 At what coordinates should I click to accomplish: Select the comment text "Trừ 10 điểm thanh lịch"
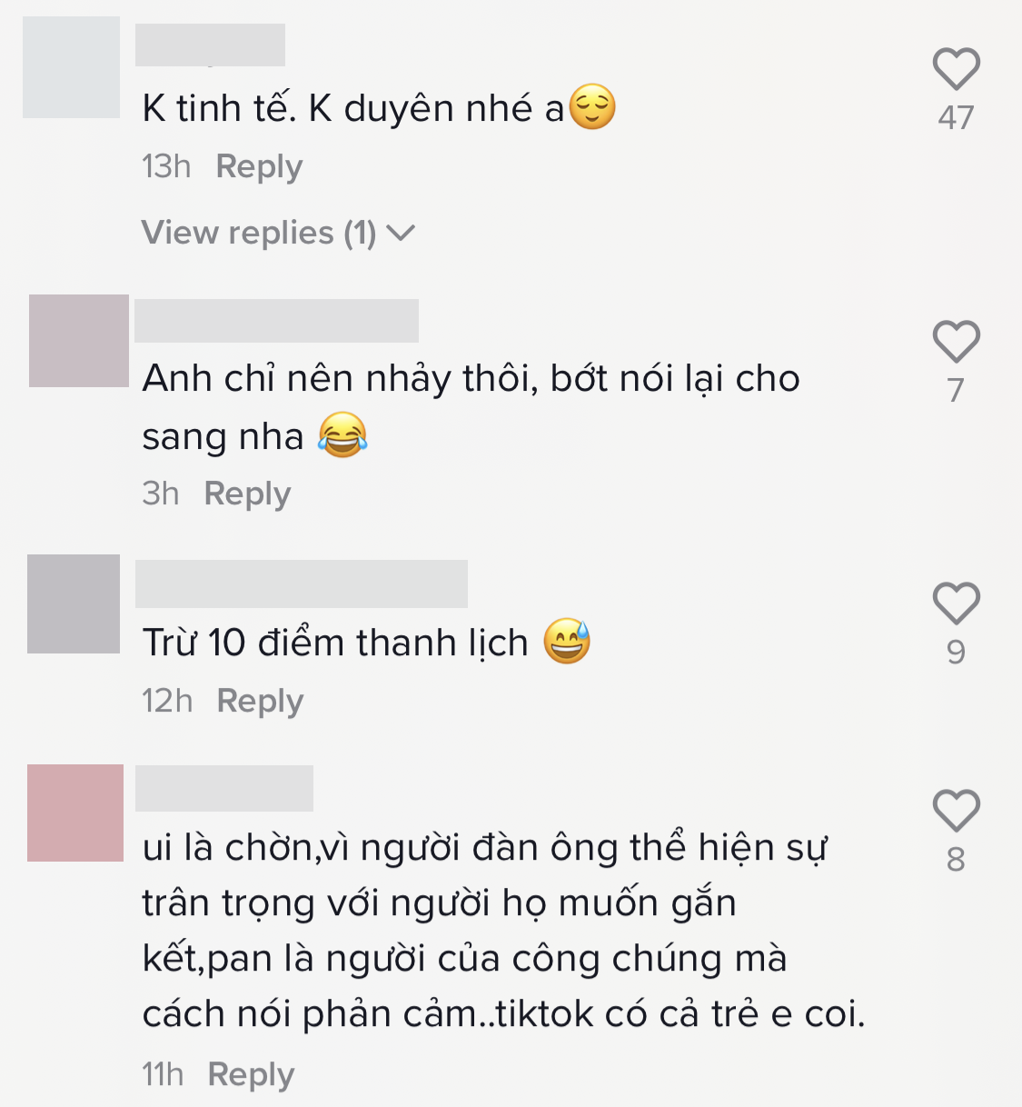[x=335, y=643]
